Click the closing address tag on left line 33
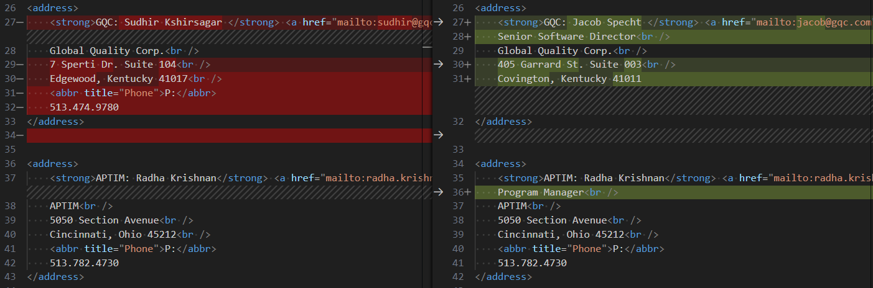 55,122
